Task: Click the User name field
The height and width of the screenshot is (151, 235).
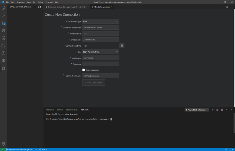Action: 101,58
